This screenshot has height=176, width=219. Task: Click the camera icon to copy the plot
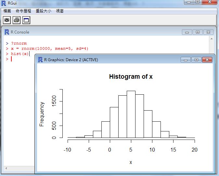point(6,20)
